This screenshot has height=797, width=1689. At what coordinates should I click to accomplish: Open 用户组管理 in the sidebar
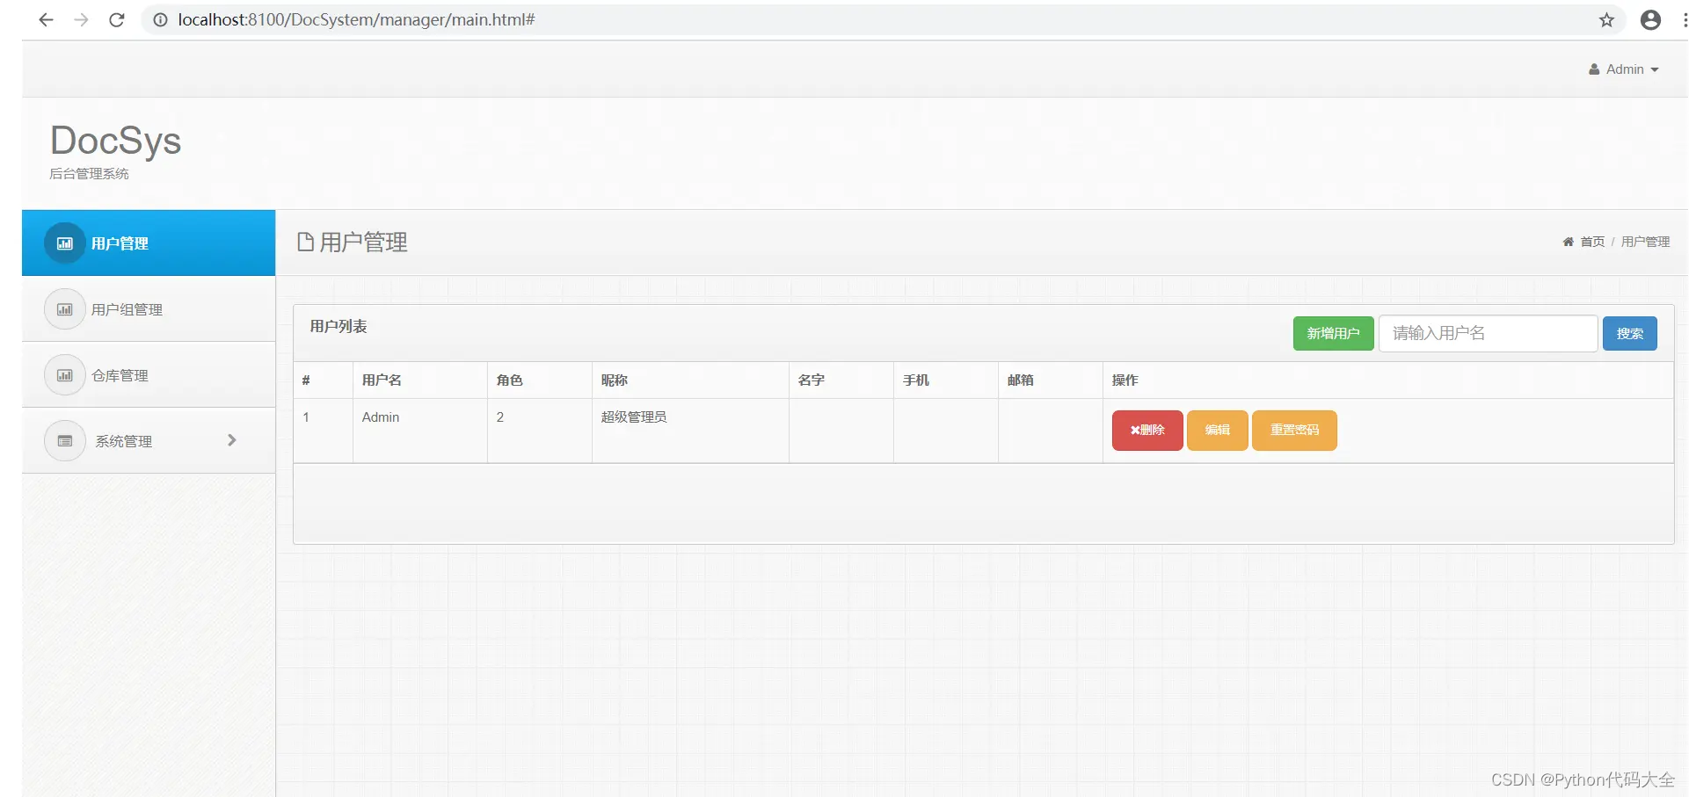tap(149, 309)
